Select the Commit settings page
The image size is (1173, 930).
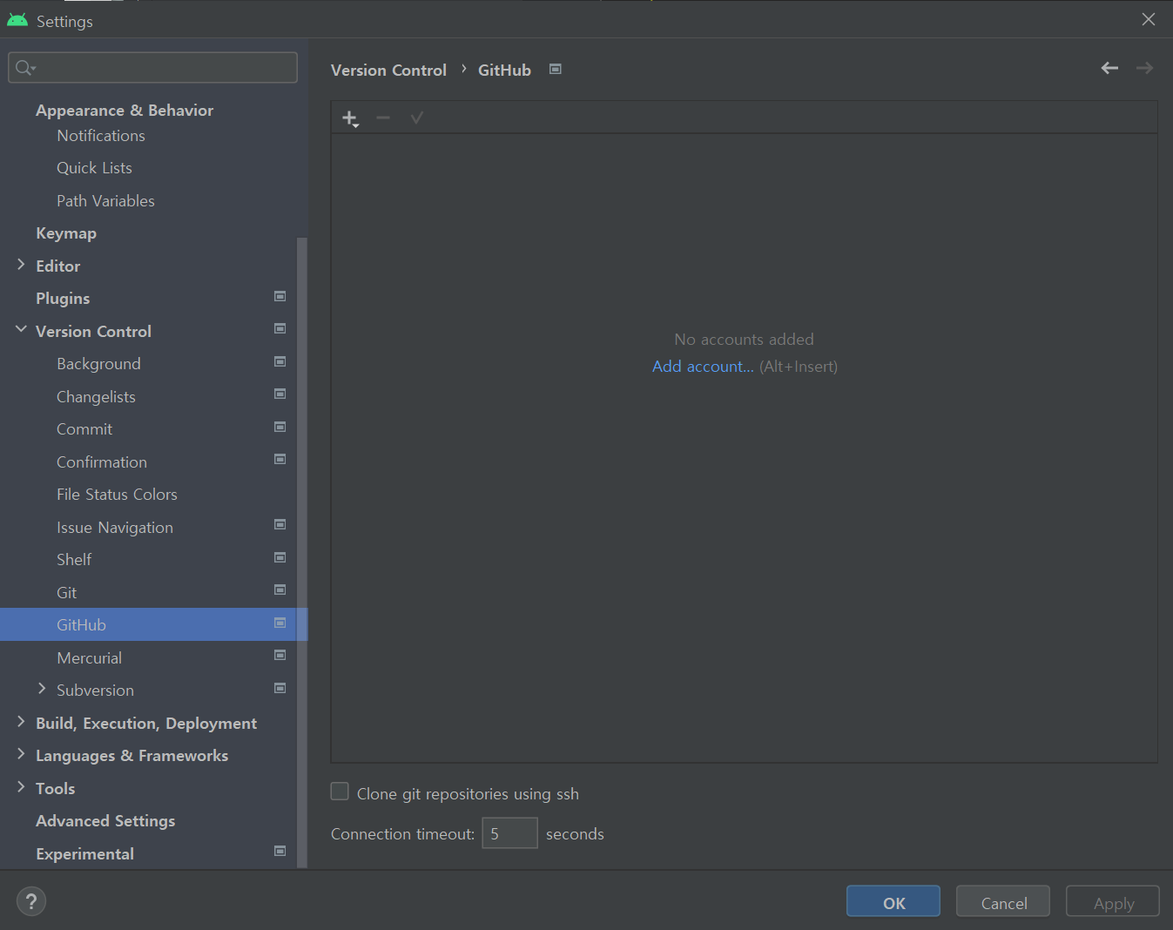(84, 429)
